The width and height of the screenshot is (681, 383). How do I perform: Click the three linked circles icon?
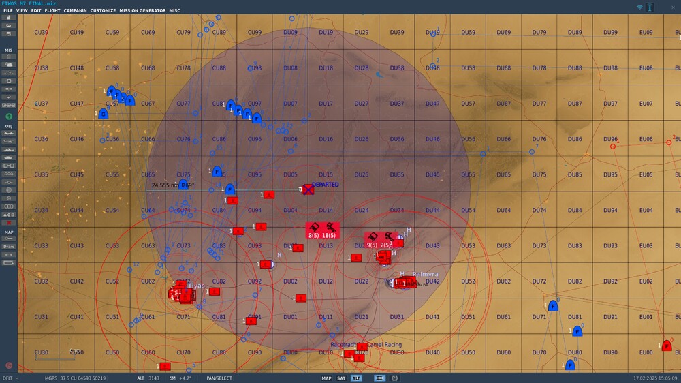tap(9, 206)
